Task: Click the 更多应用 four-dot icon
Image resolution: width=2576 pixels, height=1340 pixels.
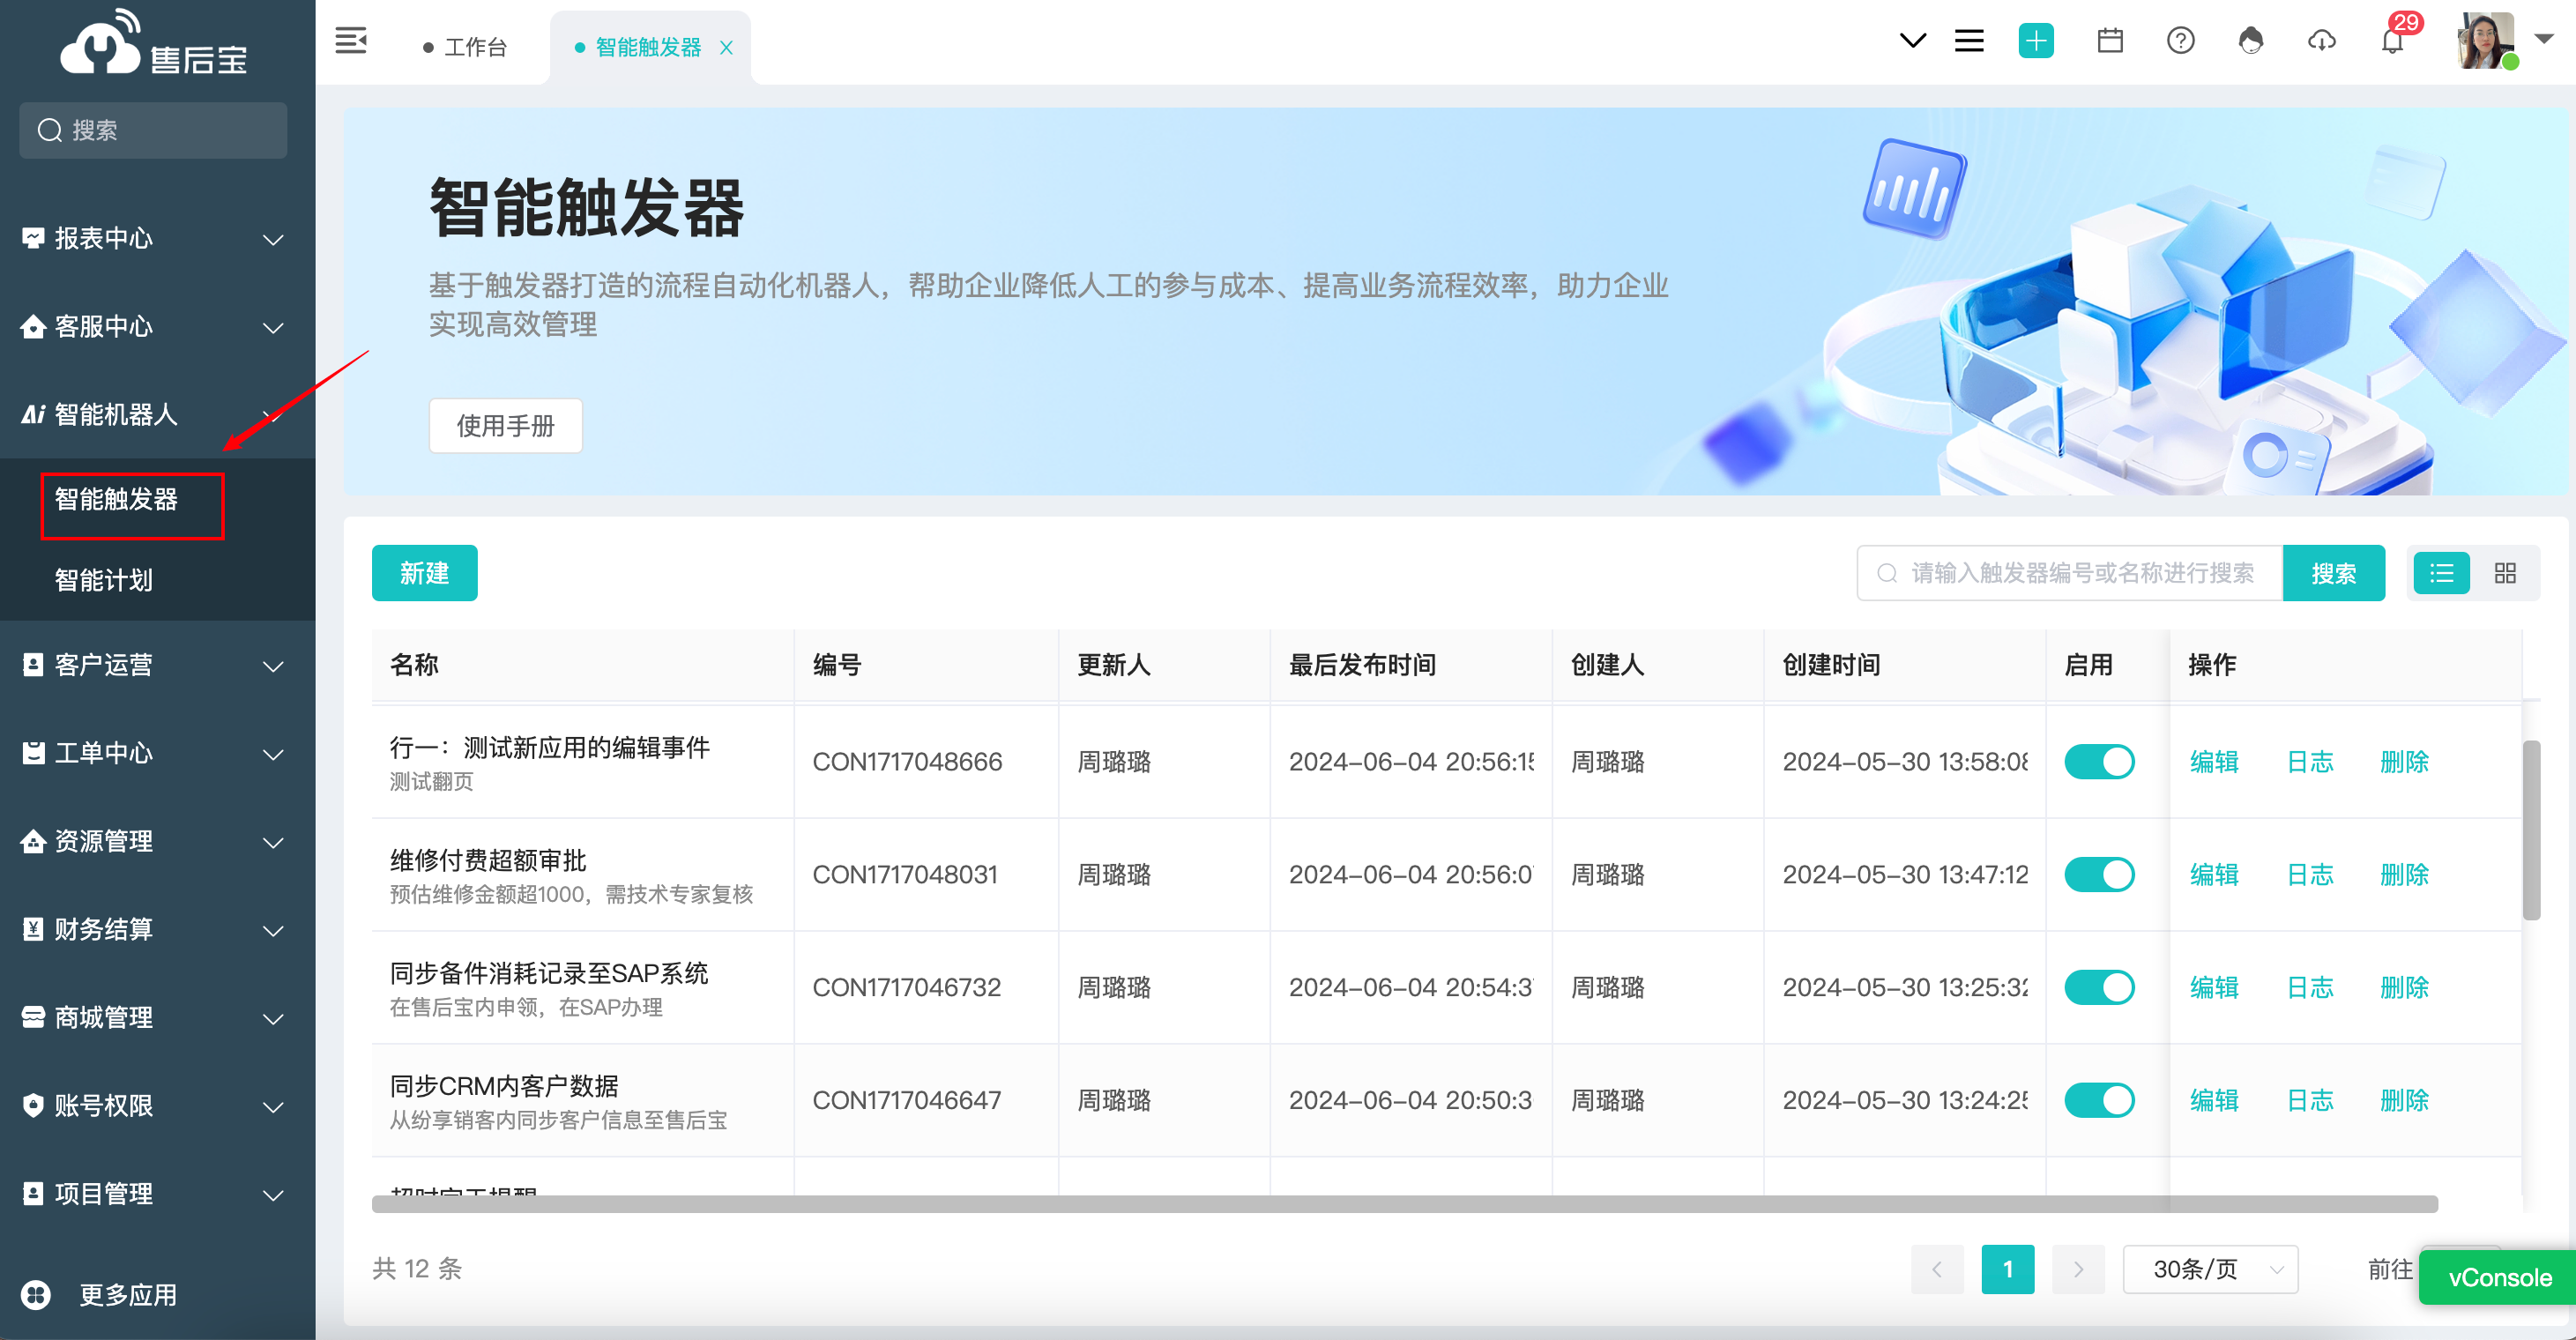Action: pos(36,1295)
